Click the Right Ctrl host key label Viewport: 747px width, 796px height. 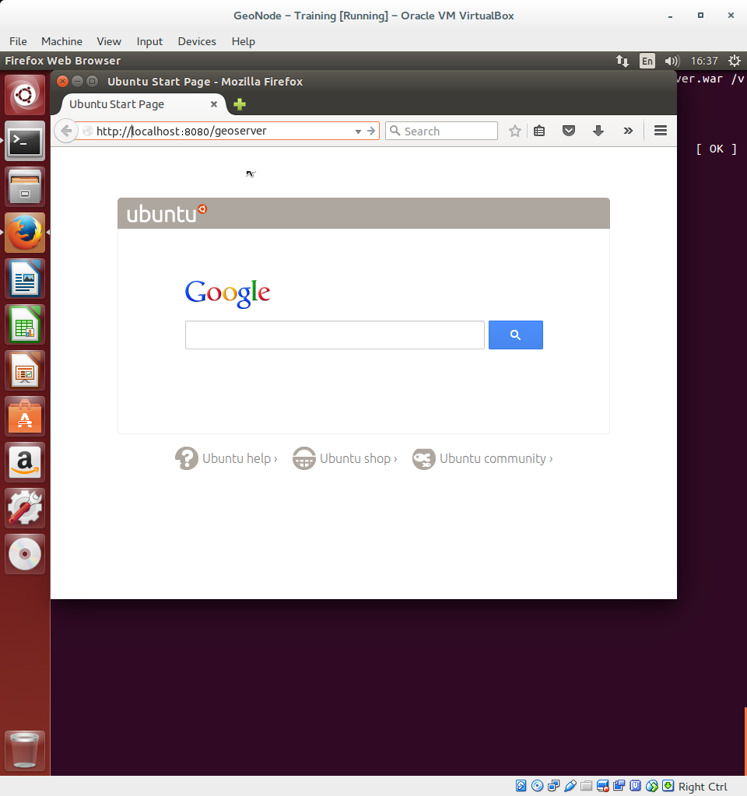coord(703,787)
